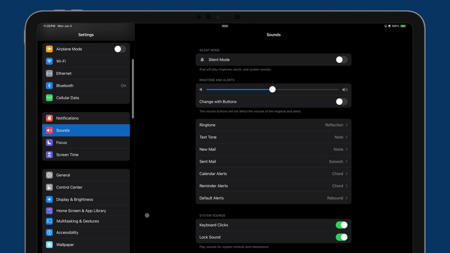Tap the Cellular Data antenna icon
The image size is (450, 253).
(49, 98)
